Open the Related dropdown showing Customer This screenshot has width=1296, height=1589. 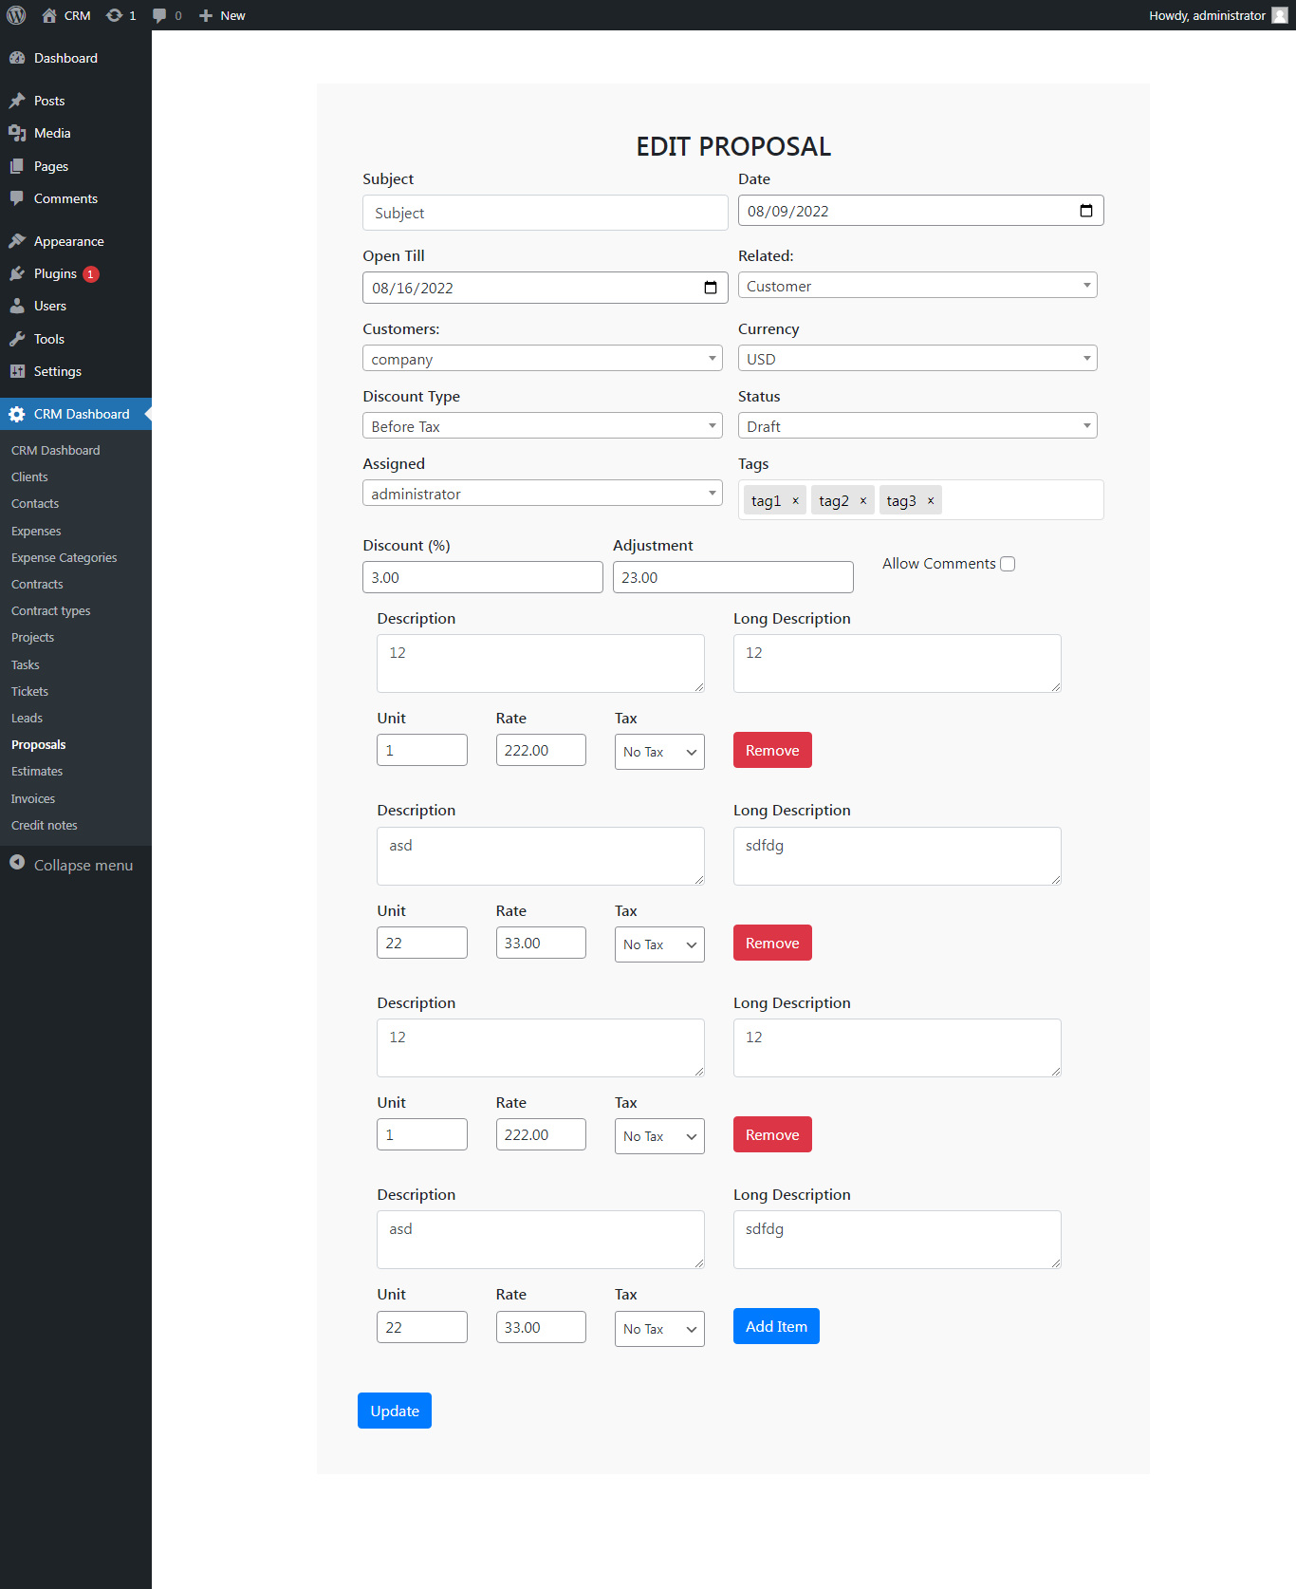click(917, 285)
